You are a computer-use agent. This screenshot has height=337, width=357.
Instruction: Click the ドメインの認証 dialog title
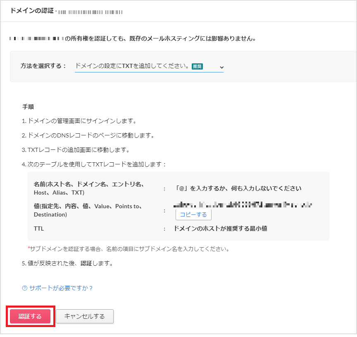click(32, 11)
